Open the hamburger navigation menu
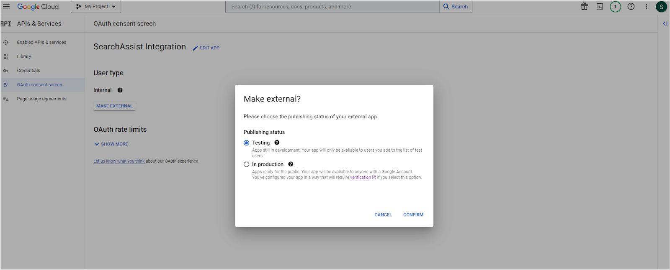The width and height of the screenshot is (670, 270). (6, 7)
